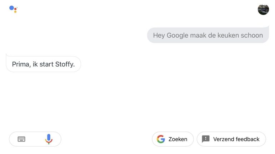The image size is (275, 154).
Task: Click the large blue Assistant logo dot
Action: coord(11,8)
